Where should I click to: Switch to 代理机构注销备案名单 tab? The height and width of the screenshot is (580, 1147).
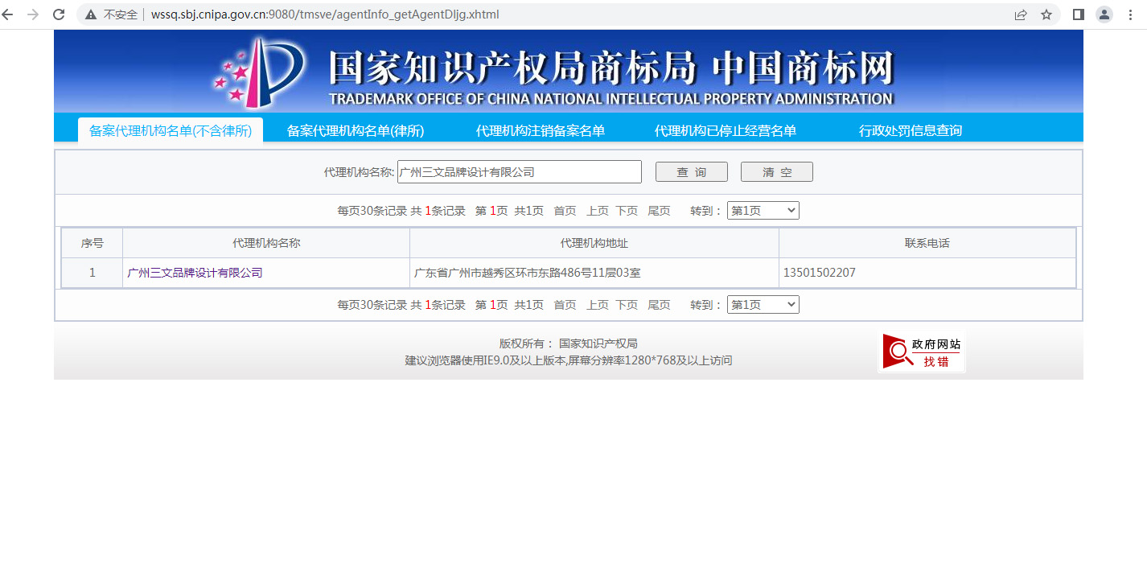(x=541, y=129)
